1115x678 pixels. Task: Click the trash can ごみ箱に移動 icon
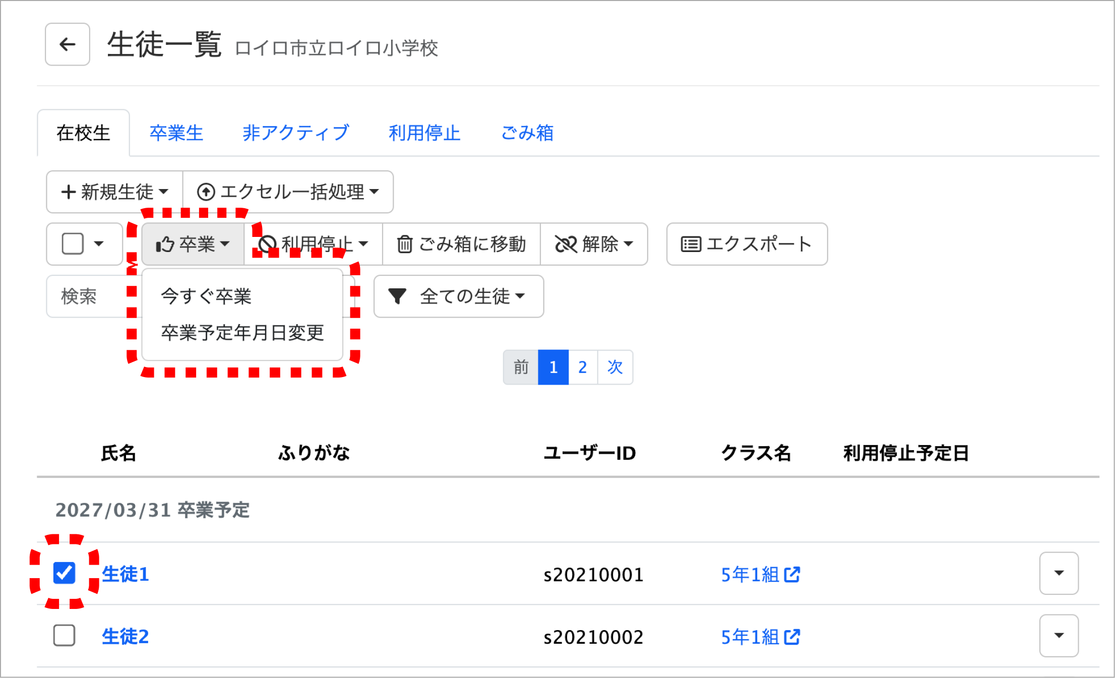(404, 244)
